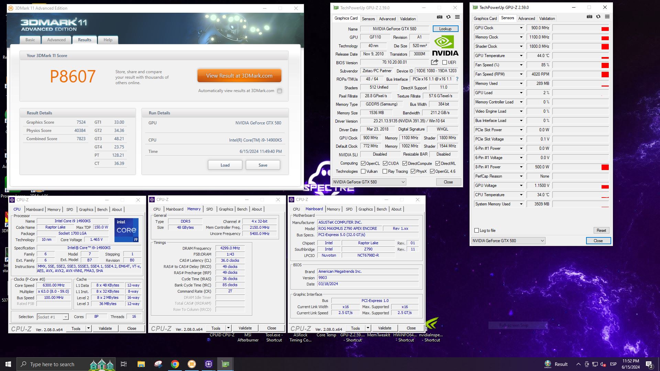Toggle the DirectCompute checkbox
660x371 pixels.
tap(405, 164)
